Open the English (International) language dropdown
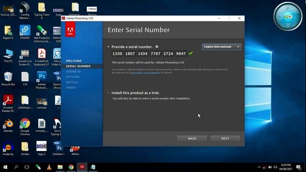 [221, 47]
